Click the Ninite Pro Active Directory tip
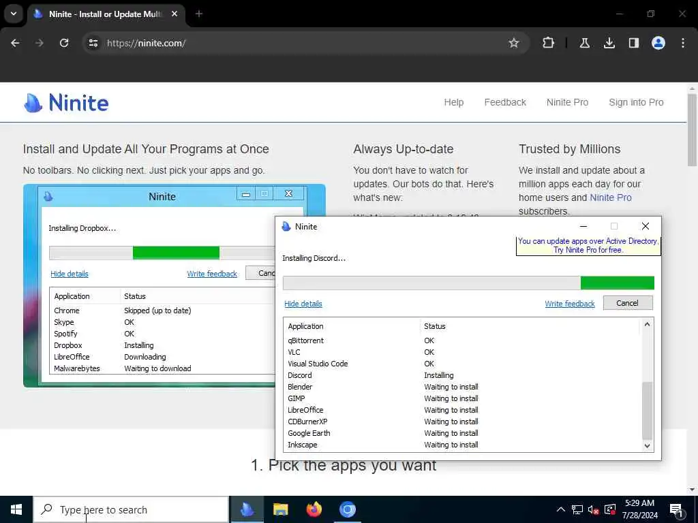698x523 pixels. click(x=588, y=245)
